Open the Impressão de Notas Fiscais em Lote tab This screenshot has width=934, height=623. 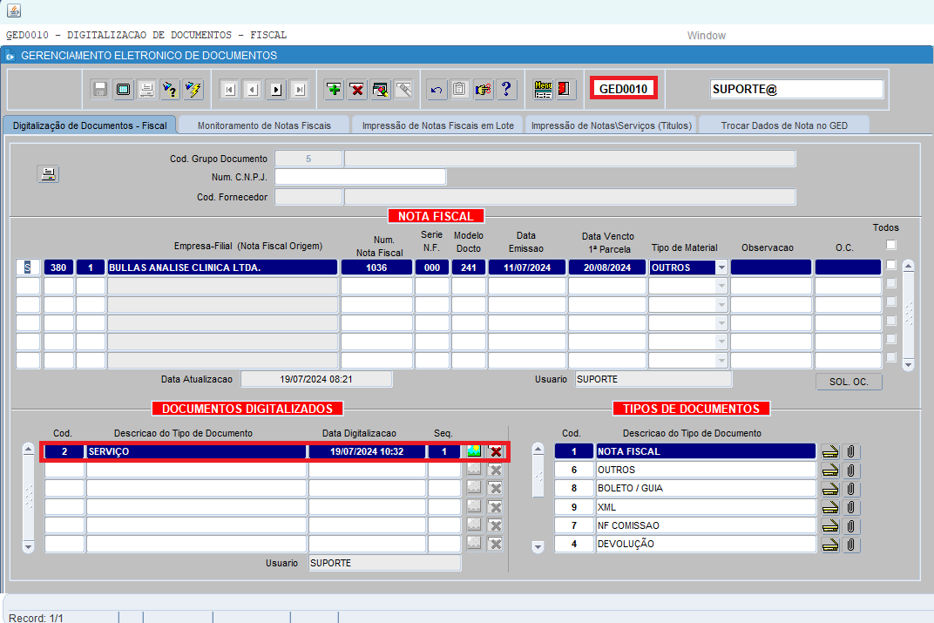coord(437,125)
